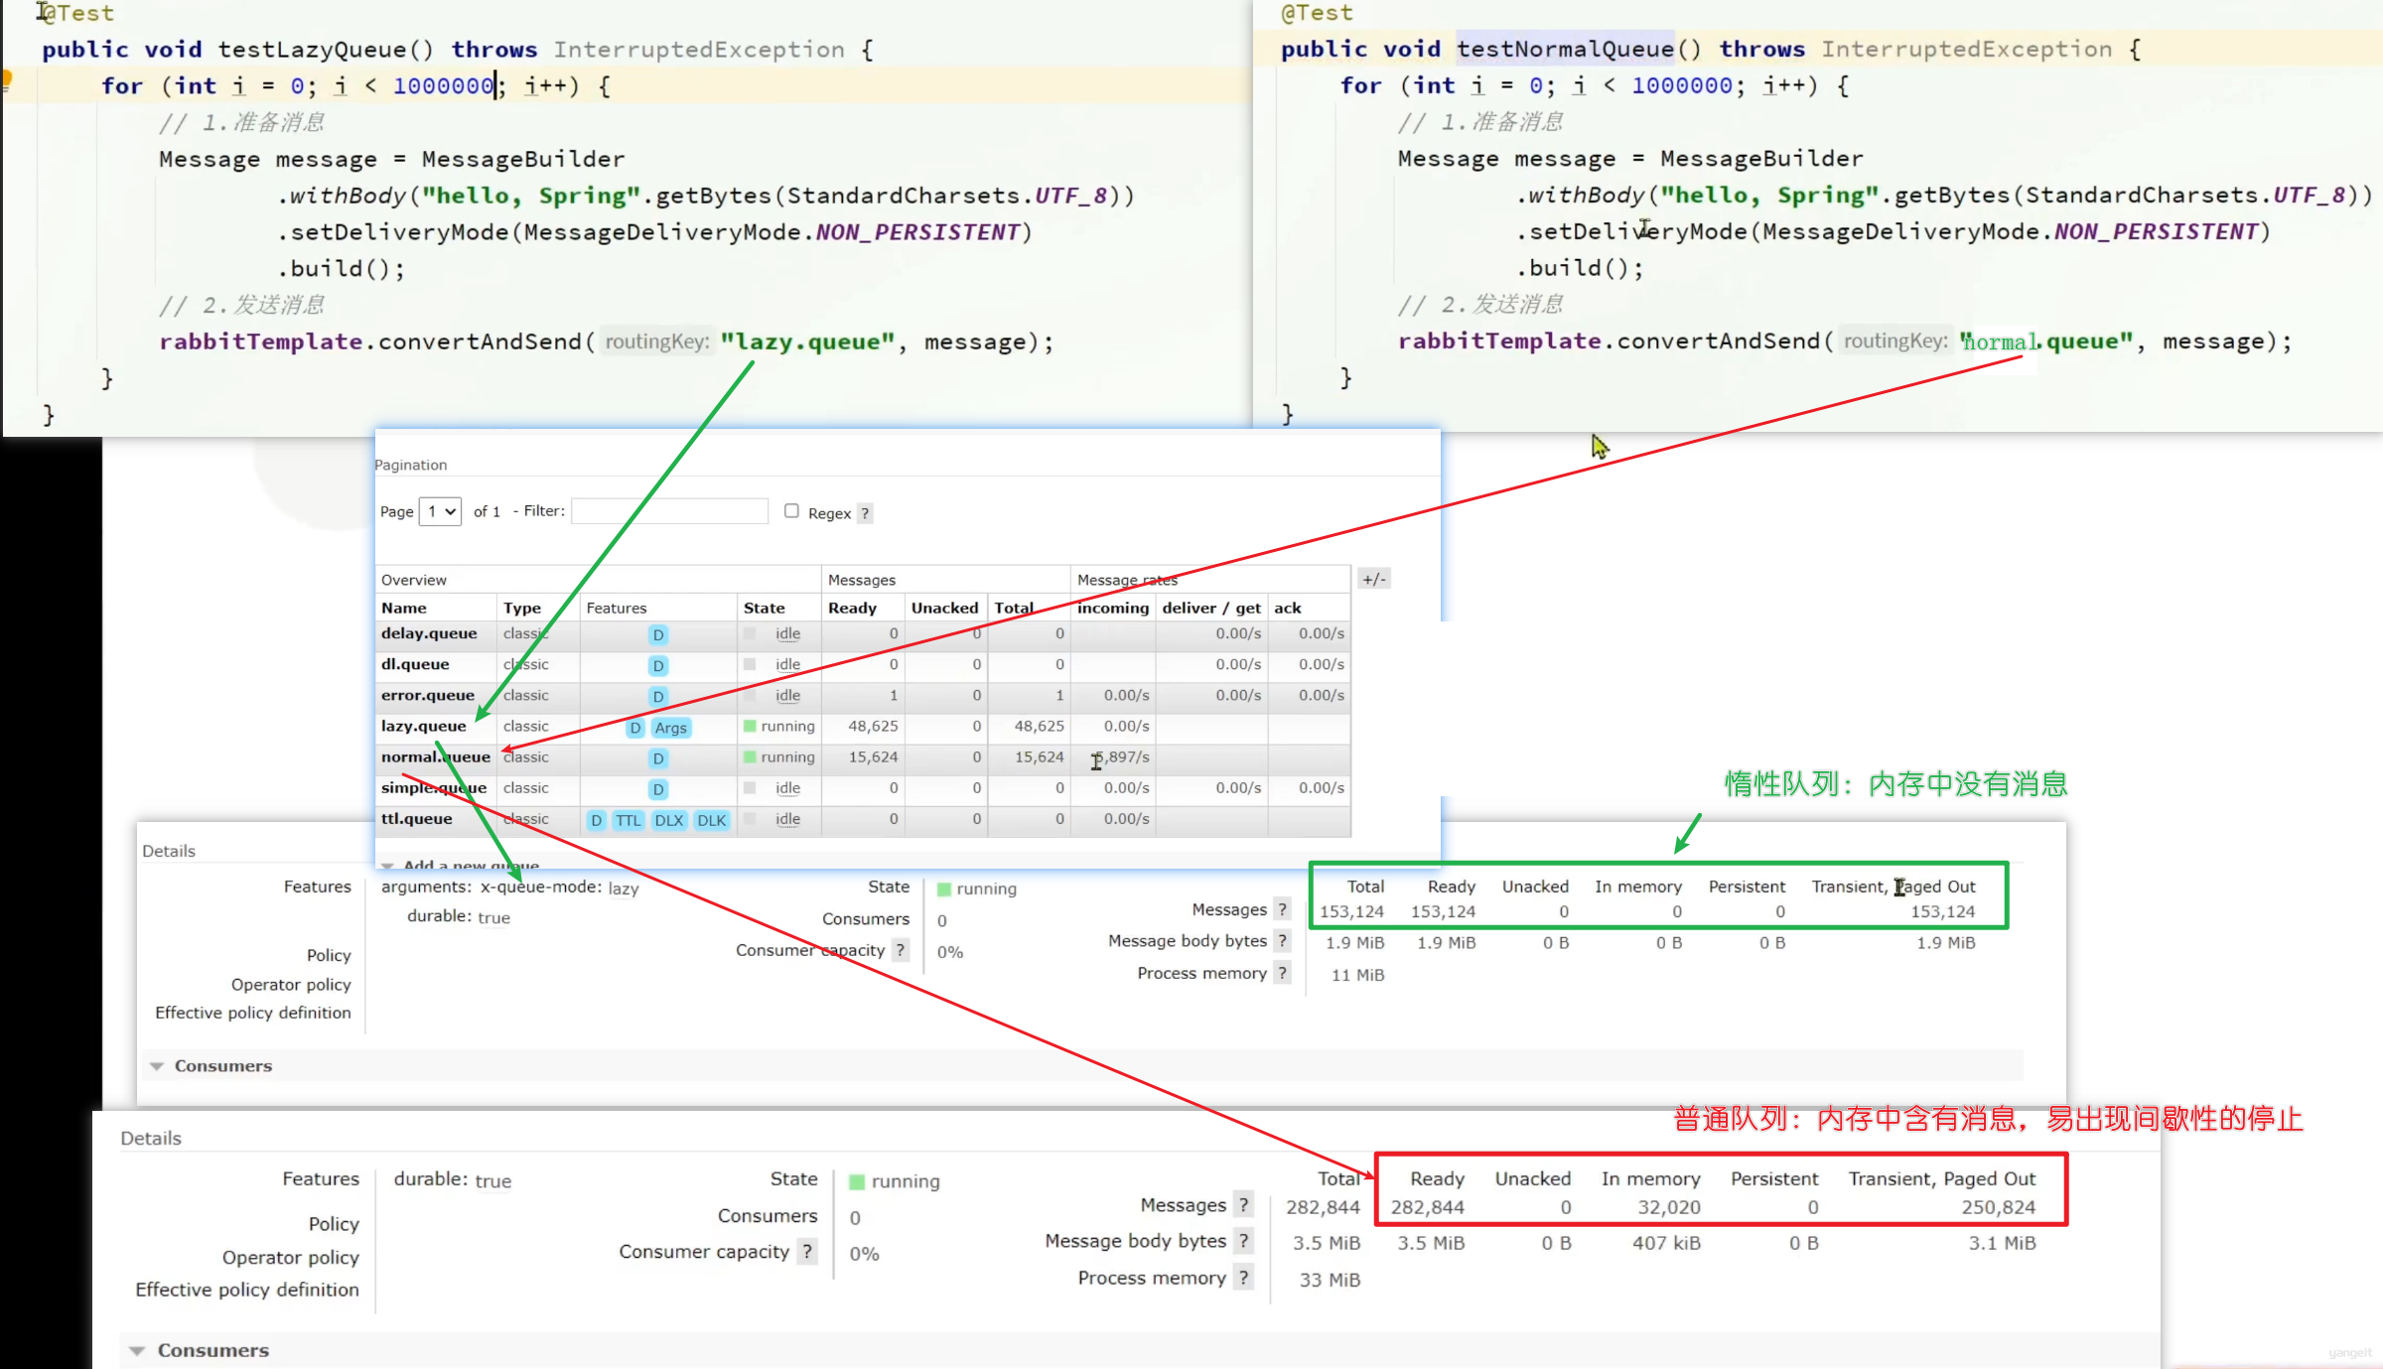Click the testNormalQueue method name in code
The height and width of the screenshot is (1369, 2383).
click(x=1566, y=49)
